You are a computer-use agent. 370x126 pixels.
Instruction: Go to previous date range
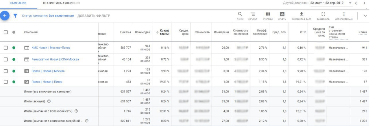(356, 3)
